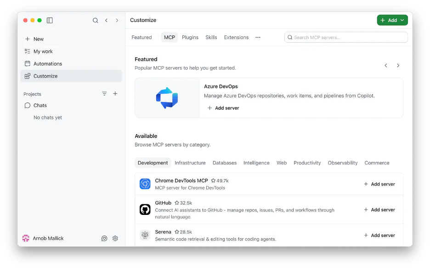430x270 pixels.
Task: Click the GitHub logo icon
Action: (x=145, y=210)
